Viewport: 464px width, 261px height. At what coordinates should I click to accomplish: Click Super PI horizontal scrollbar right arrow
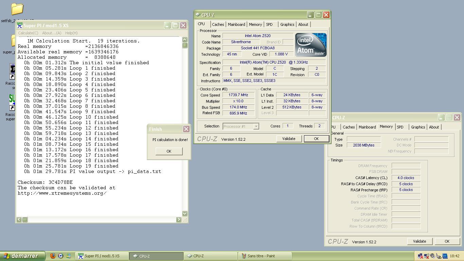point(179,220)
